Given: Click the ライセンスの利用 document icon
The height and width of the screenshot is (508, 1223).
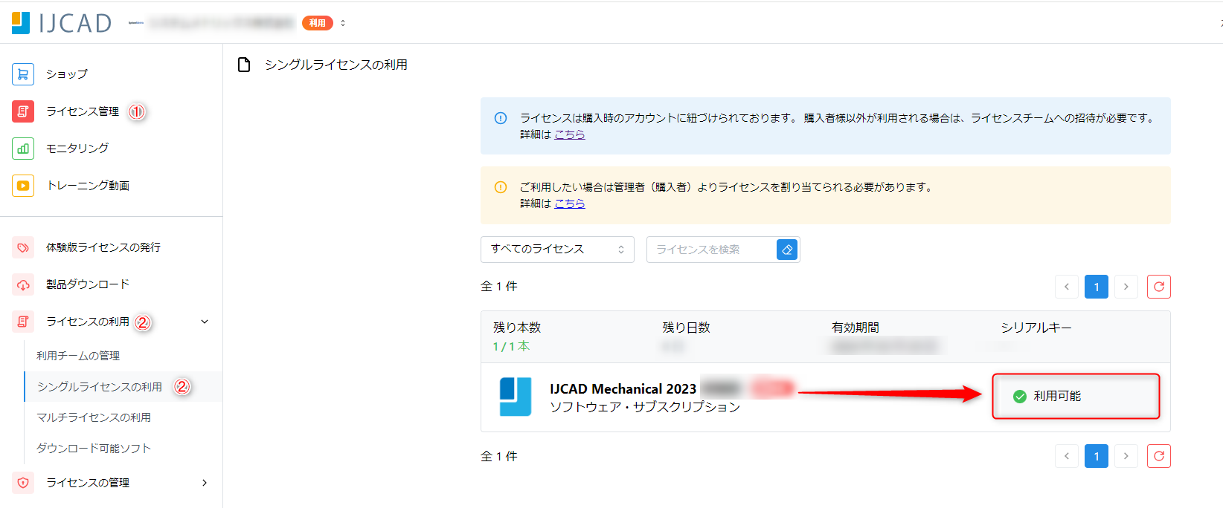Looking at the screenshot, I should coord(23,322).
